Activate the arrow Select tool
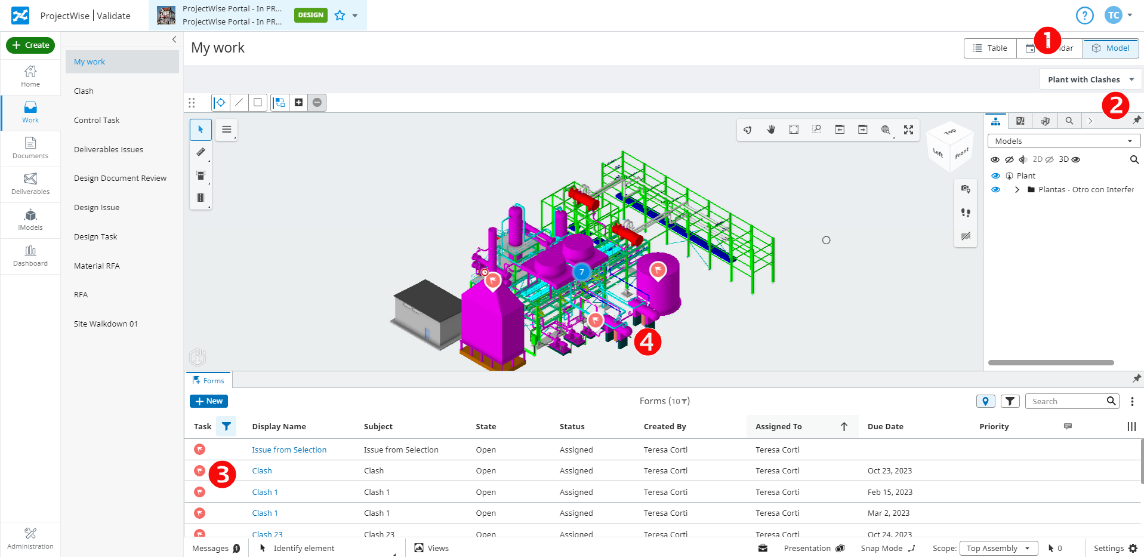The height and width of the screenshot is (557, 1144). pyautogui.click(x=201, y=130)
